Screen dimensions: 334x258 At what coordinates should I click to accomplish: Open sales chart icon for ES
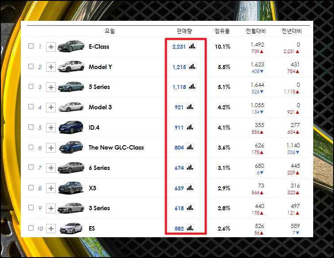pyautogui.click(x=190, y=228)
